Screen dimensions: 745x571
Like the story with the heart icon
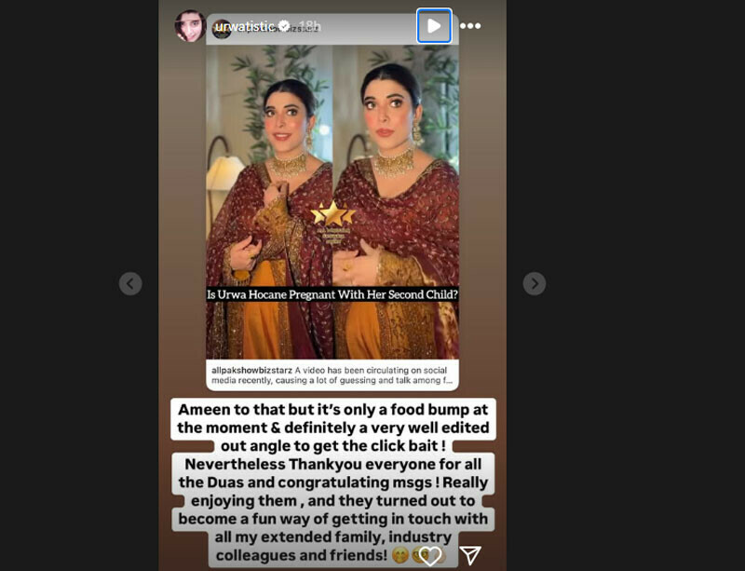click(x=430, y=555)
